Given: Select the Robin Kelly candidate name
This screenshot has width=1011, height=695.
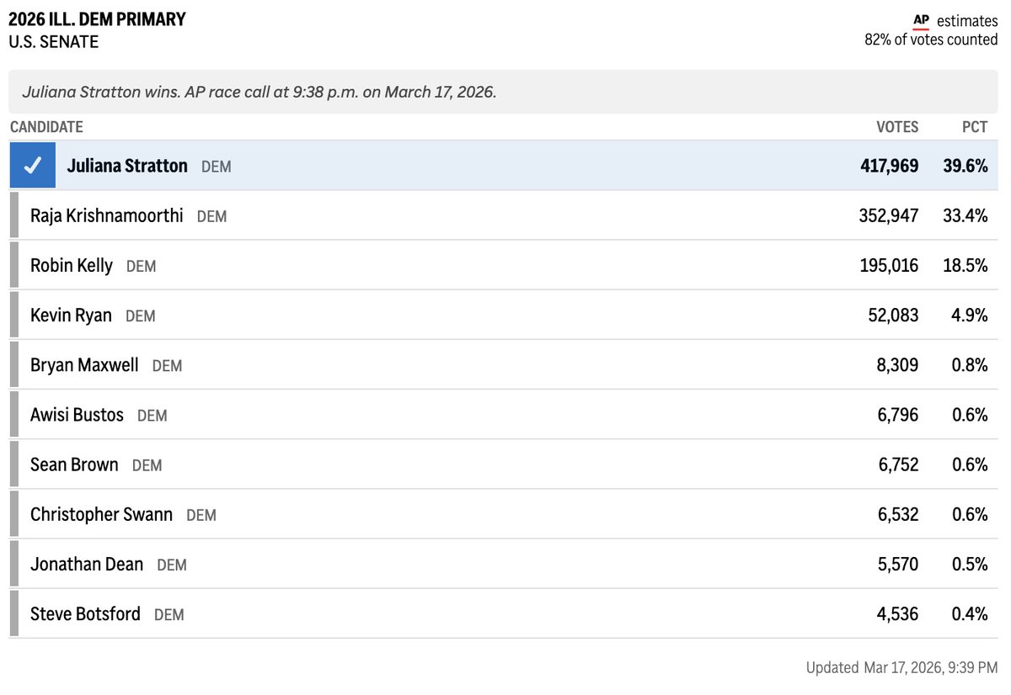Looking at the screenshot, I should [x=72, y=265].
